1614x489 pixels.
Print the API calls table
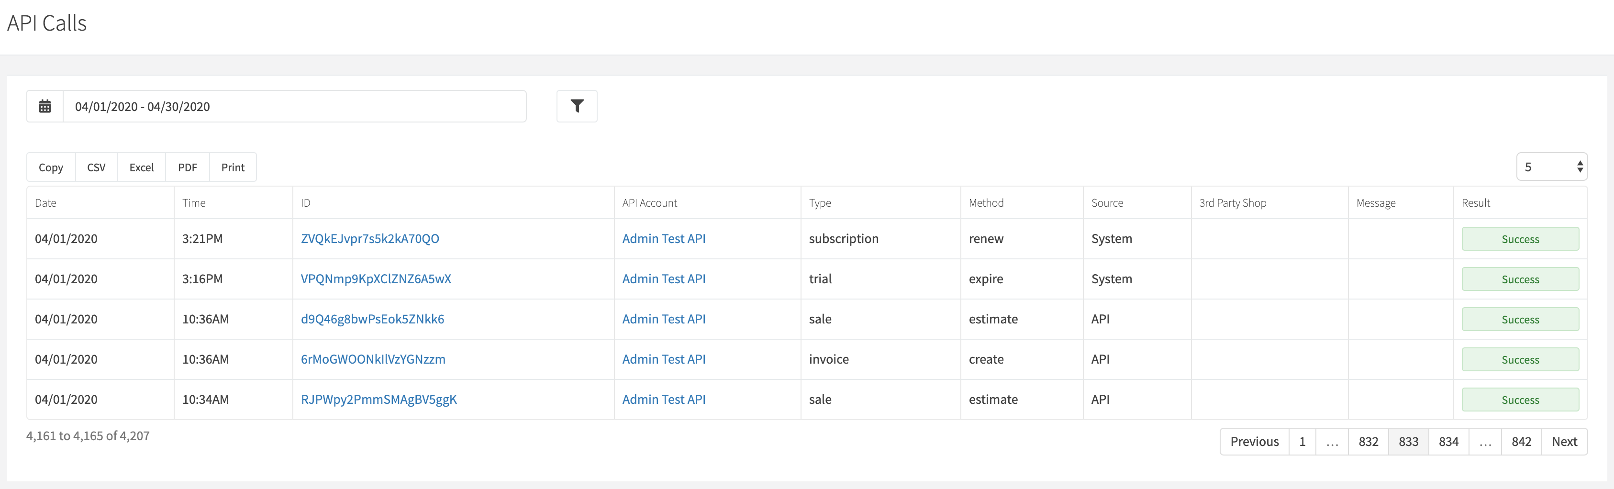[233, 167]
